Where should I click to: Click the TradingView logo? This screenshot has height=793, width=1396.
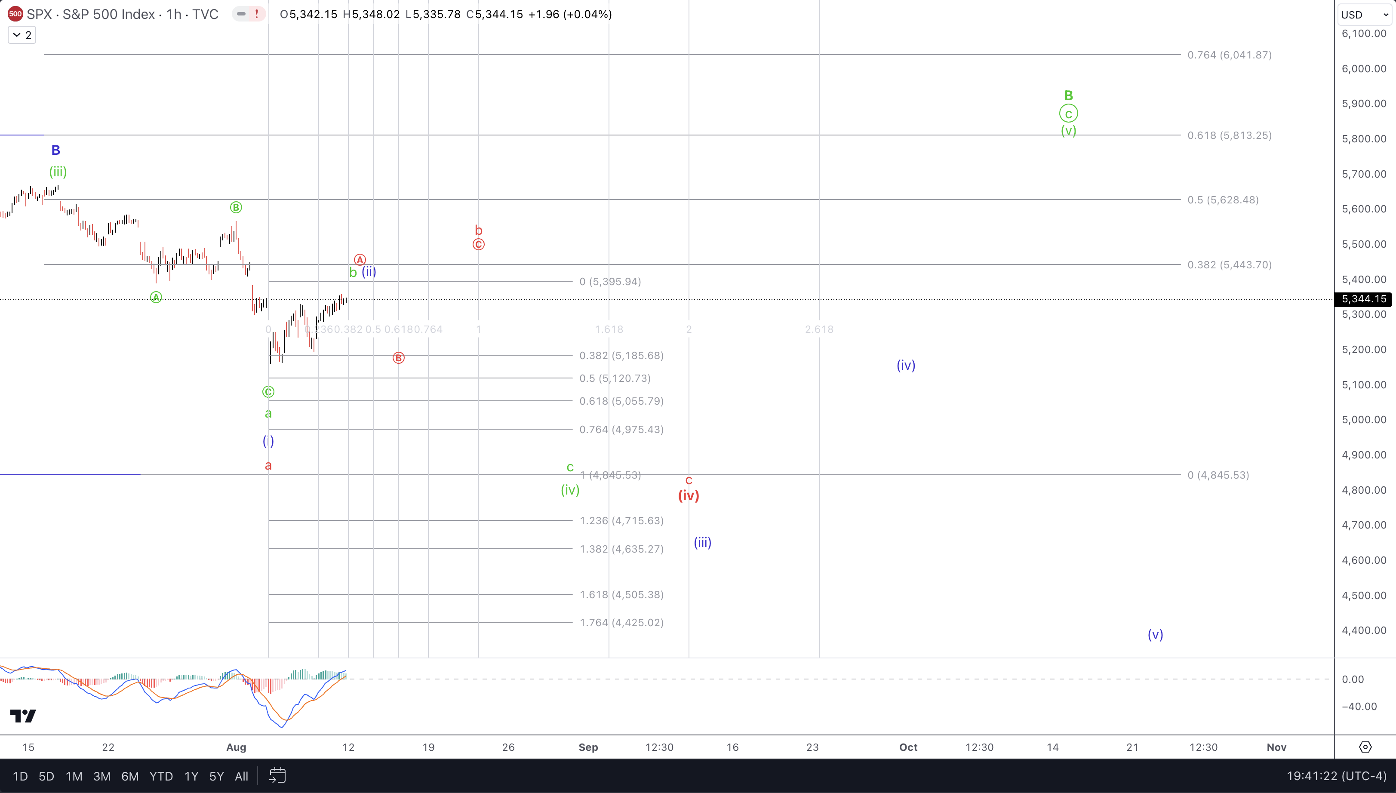click(23, 716)
